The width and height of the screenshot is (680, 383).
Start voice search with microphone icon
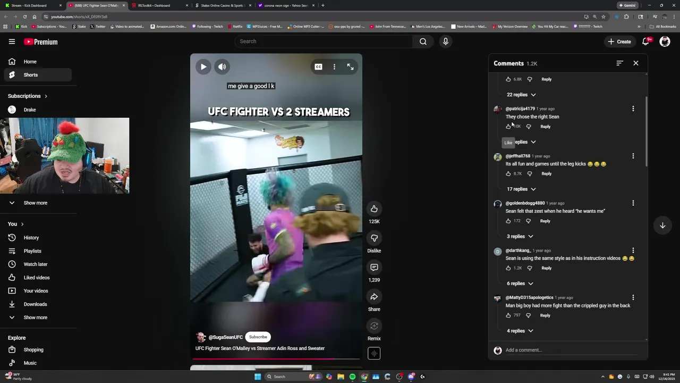coord(446,41)
